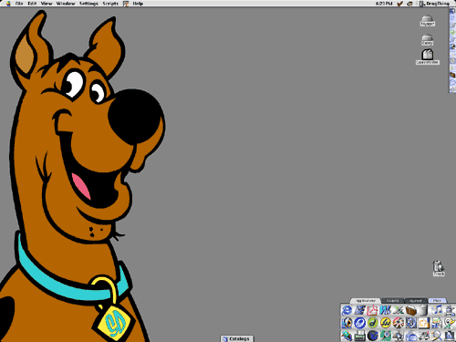This screenshot has height=342, width=456.
Task: Open the Settings menu
Action: pyautogui.click(x=88, y=4)
